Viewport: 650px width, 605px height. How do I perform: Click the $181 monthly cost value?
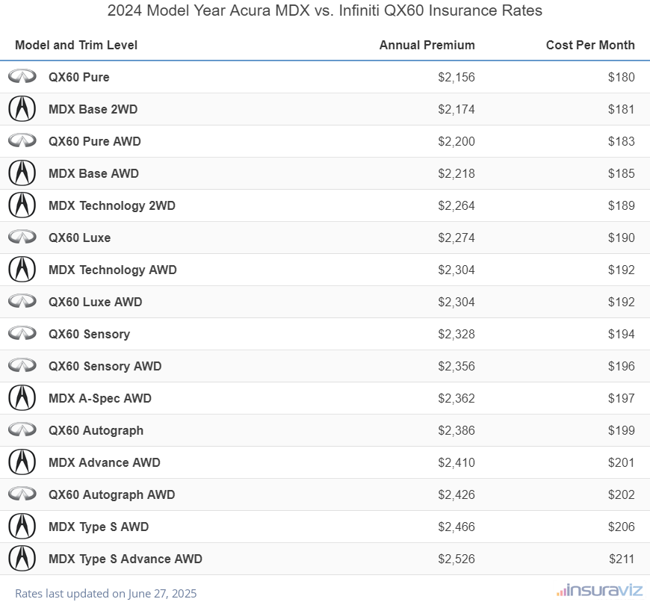point(622,109)
